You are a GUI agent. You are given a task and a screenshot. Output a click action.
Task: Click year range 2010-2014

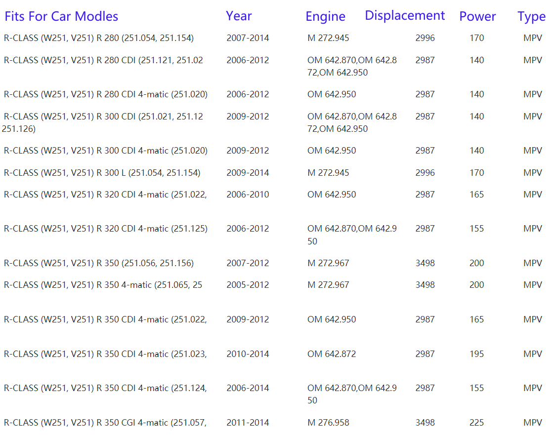pos(248,354)
